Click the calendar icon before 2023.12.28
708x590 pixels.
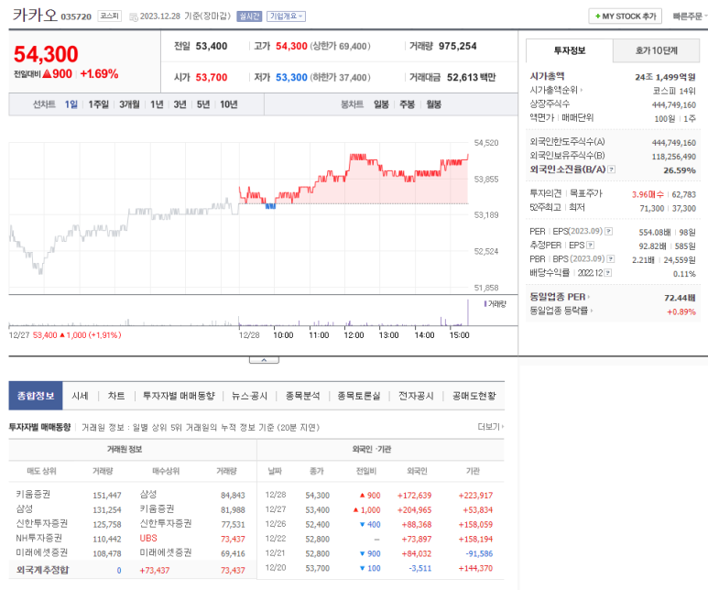coord(133,17)
